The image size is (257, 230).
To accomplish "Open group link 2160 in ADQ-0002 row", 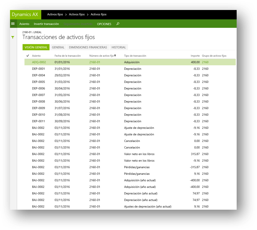I will pyautogui.click(x=205, y=62).
